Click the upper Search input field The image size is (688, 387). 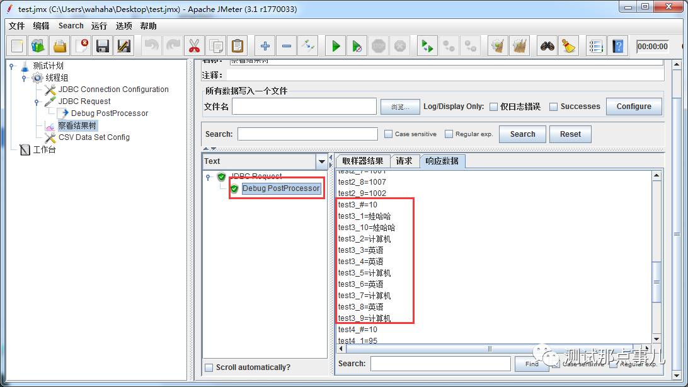(x=307, y=134)
